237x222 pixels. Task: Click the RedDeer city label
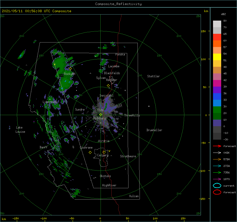click(112, 80)
